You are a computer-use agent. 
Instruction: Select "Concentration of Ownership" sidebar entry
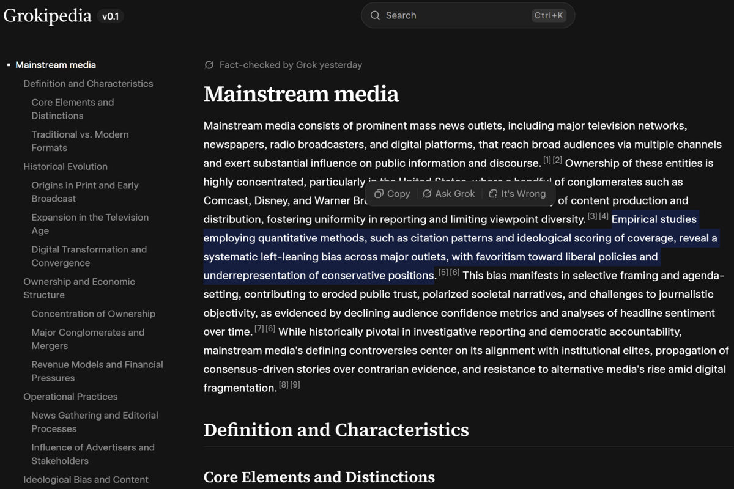pyautogui.click(x=93, y=314)
